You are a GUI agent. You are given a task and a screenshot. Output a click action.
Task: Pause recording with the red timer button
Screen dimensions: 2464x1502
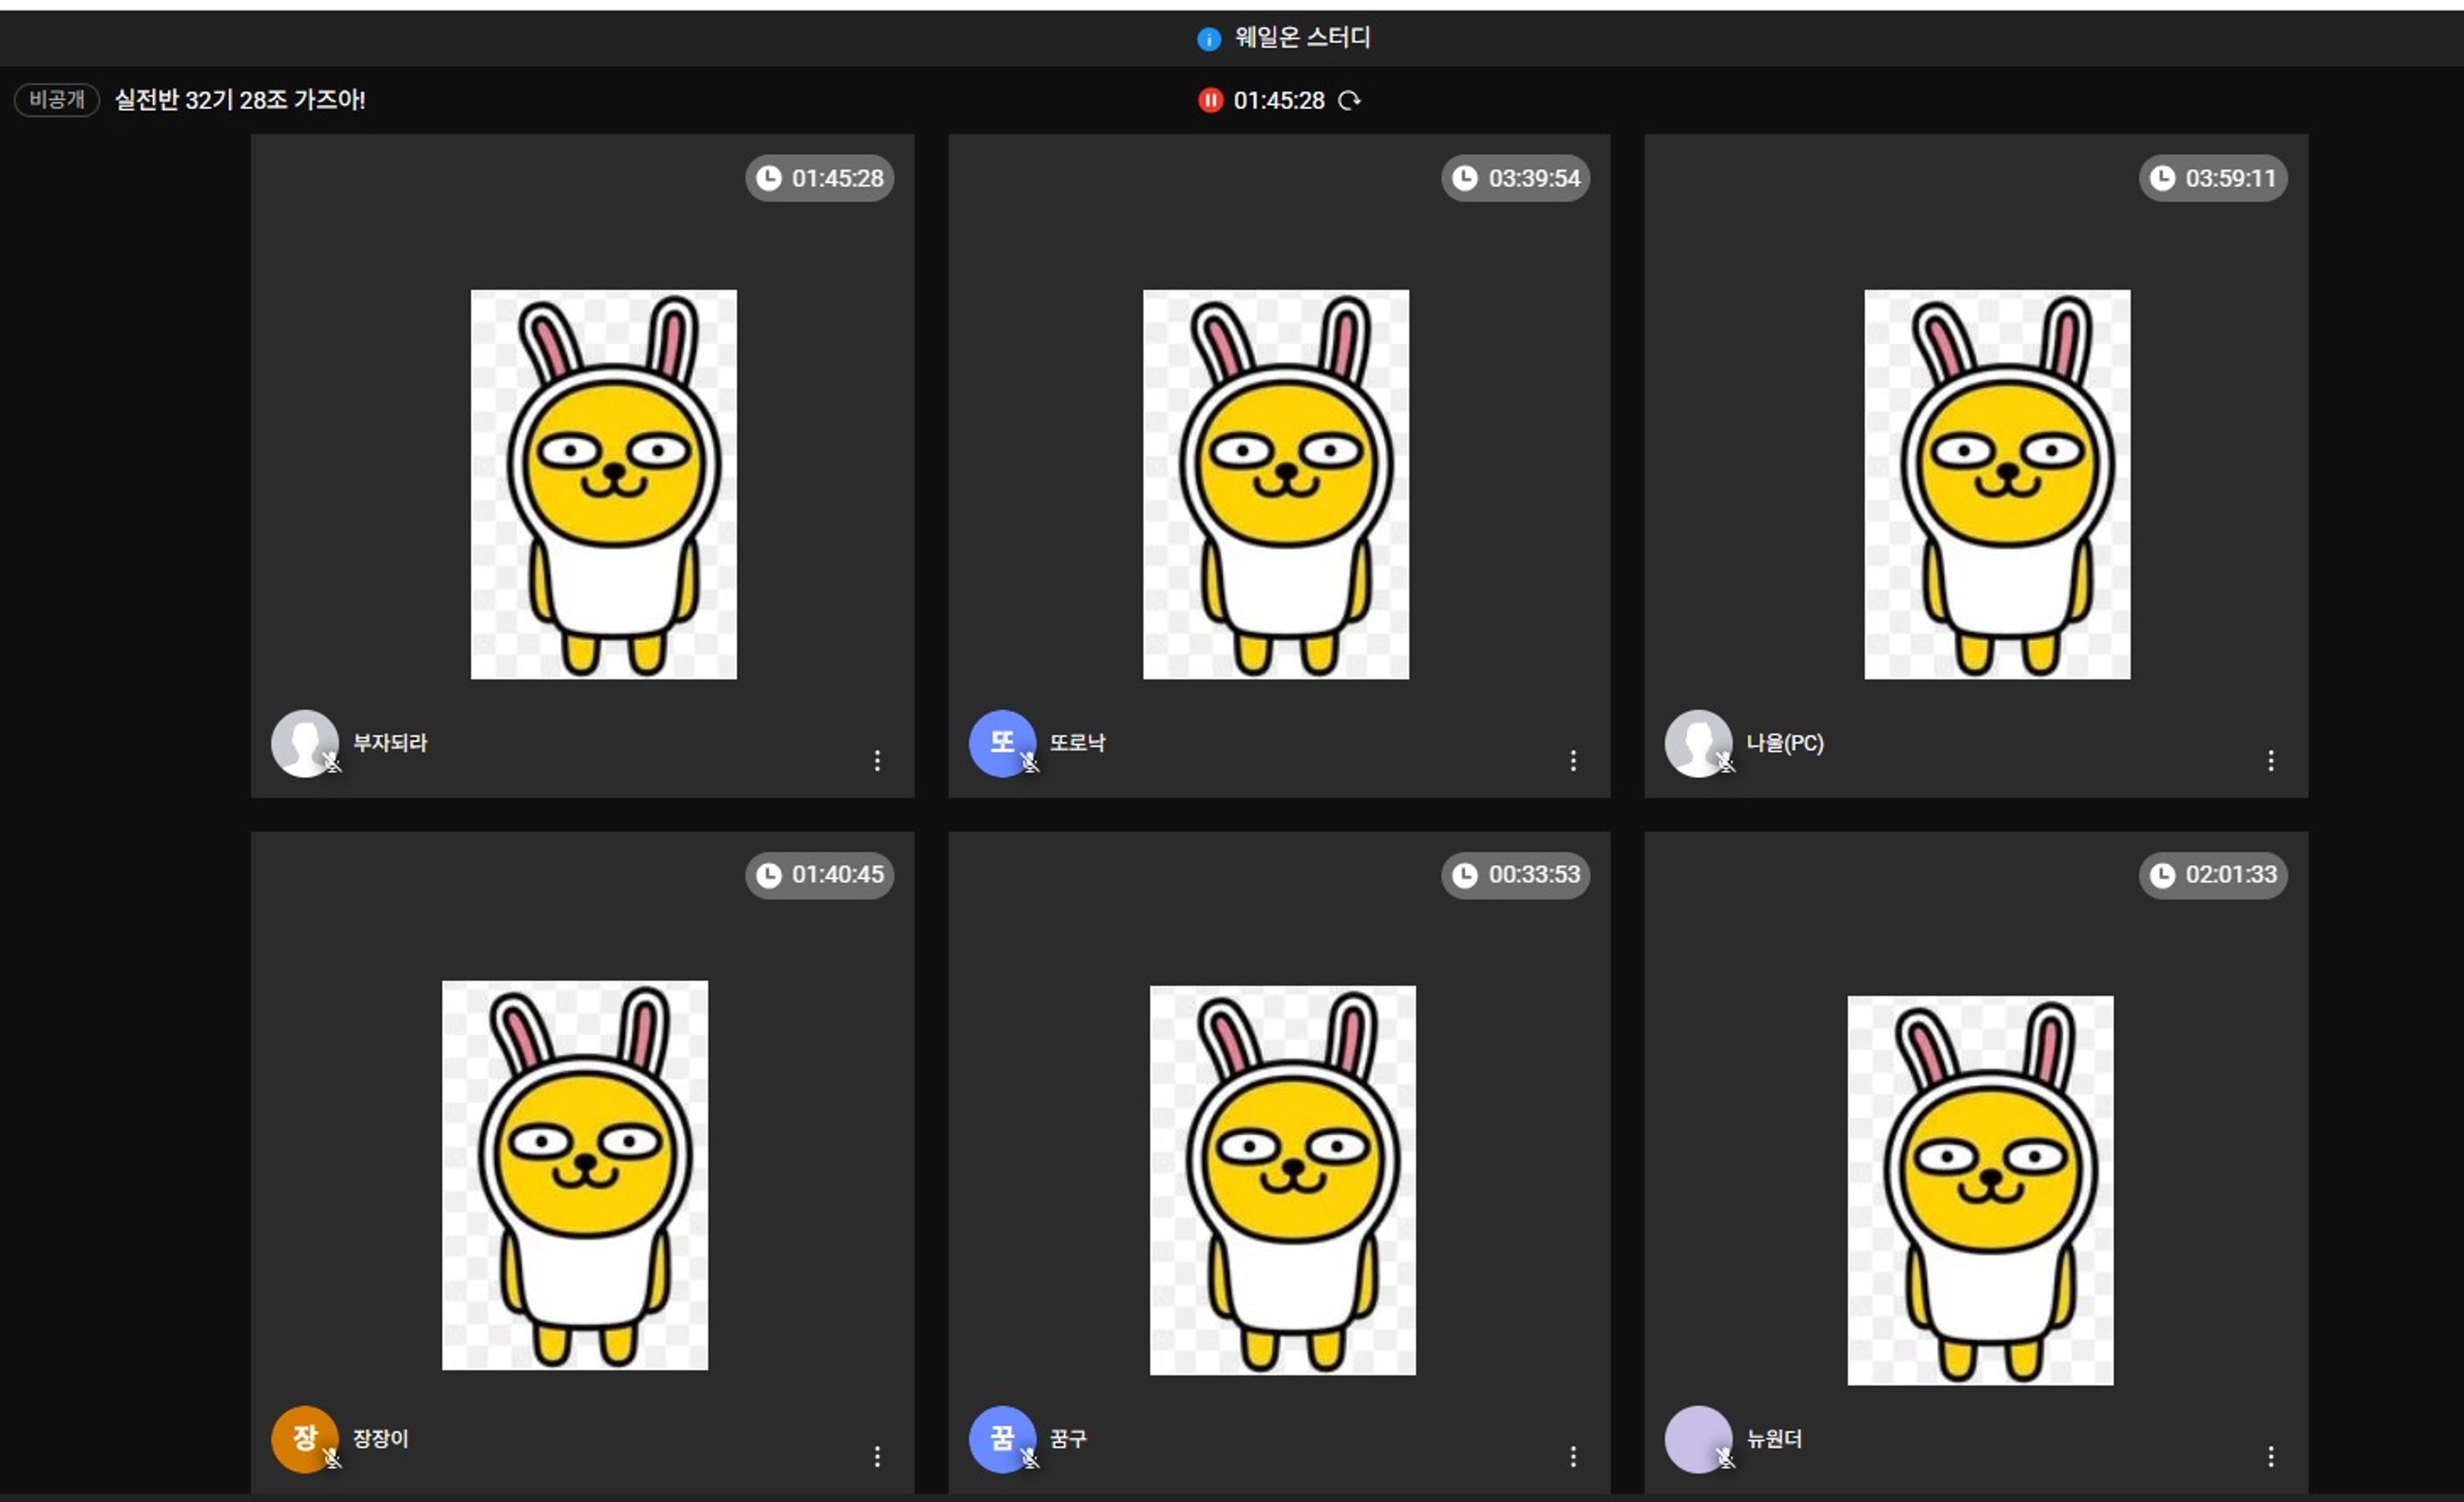[1210, 100]
